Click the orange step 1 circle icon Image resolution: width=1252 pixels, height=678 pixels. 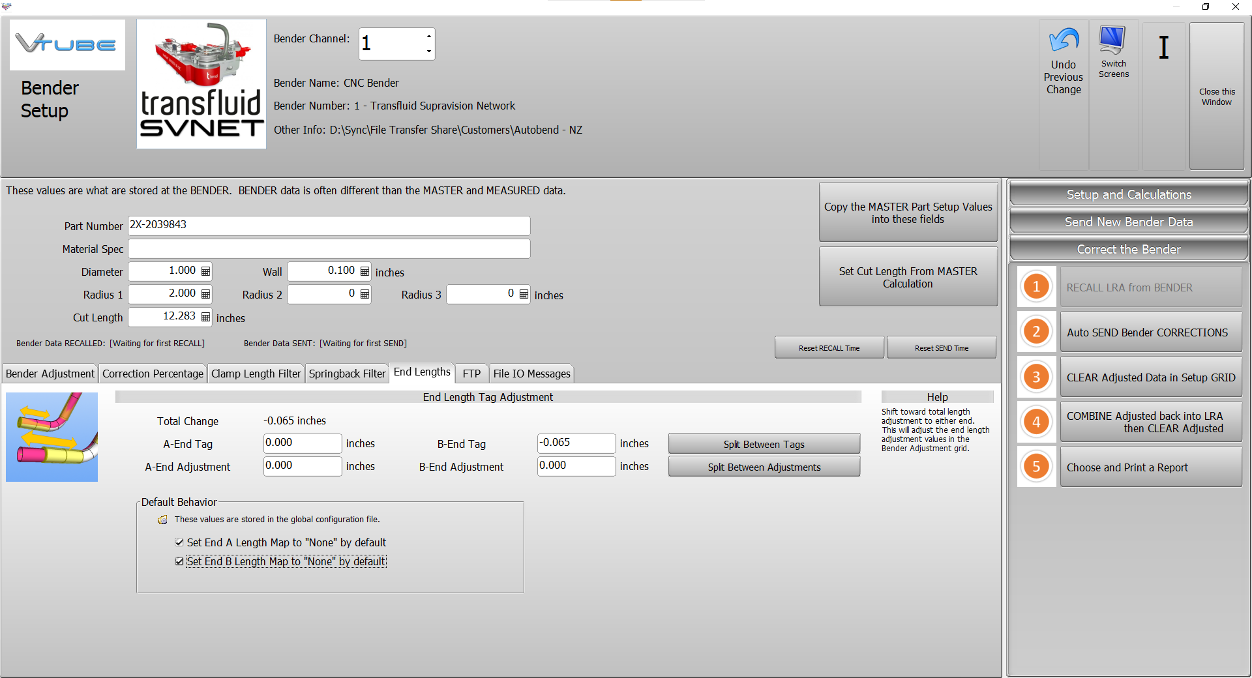click(x=1036, y=287)
